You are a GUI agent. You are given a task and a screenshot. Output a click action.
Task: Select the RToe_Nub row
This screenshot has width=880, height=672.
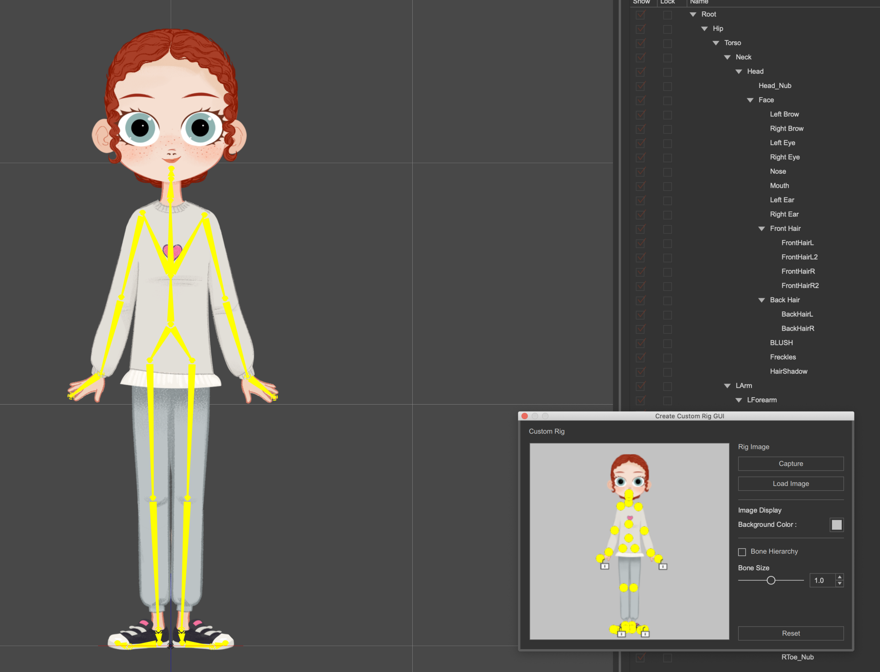(x=797, y=657)
